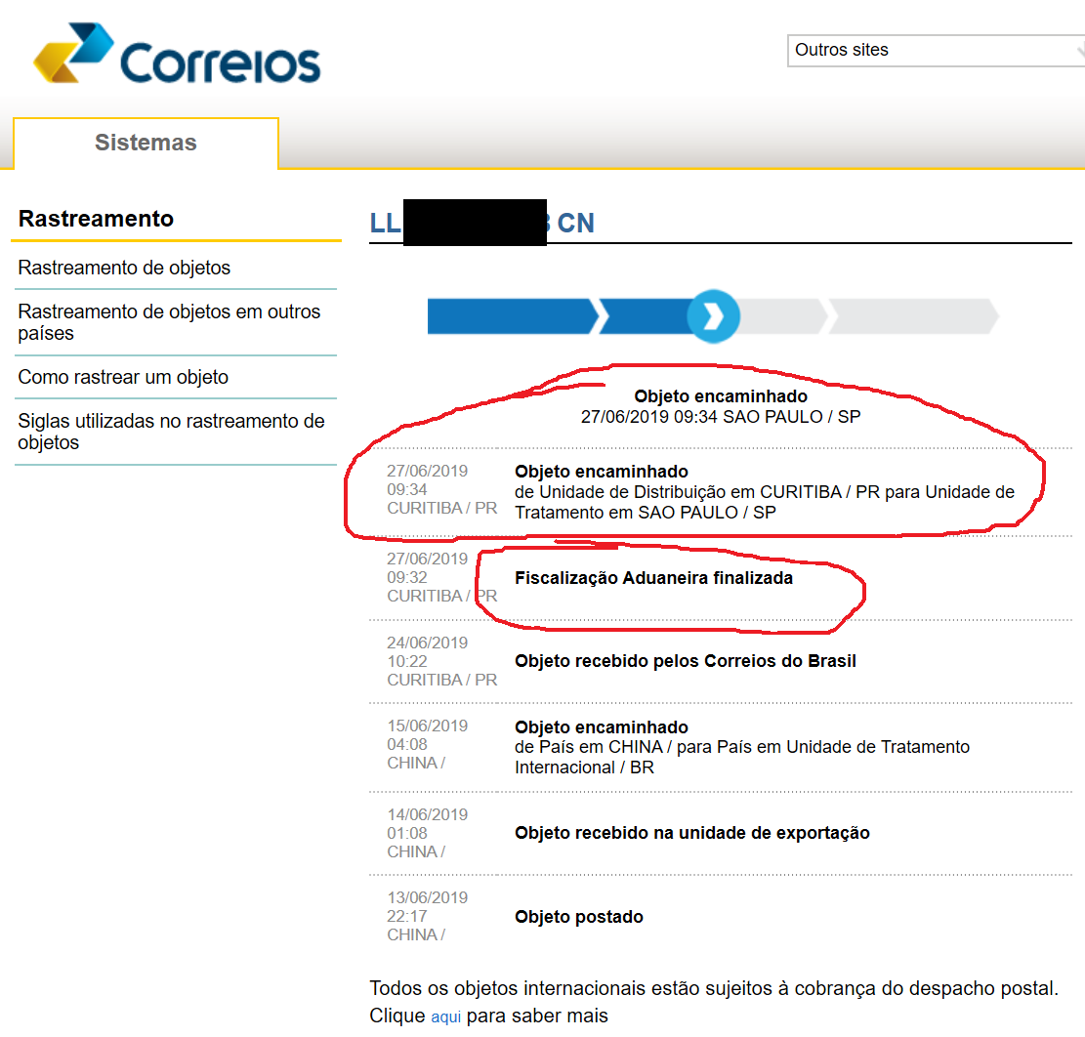Click the first blue progress bar segment
The image size is (1085, 1037).
point(513,316)
